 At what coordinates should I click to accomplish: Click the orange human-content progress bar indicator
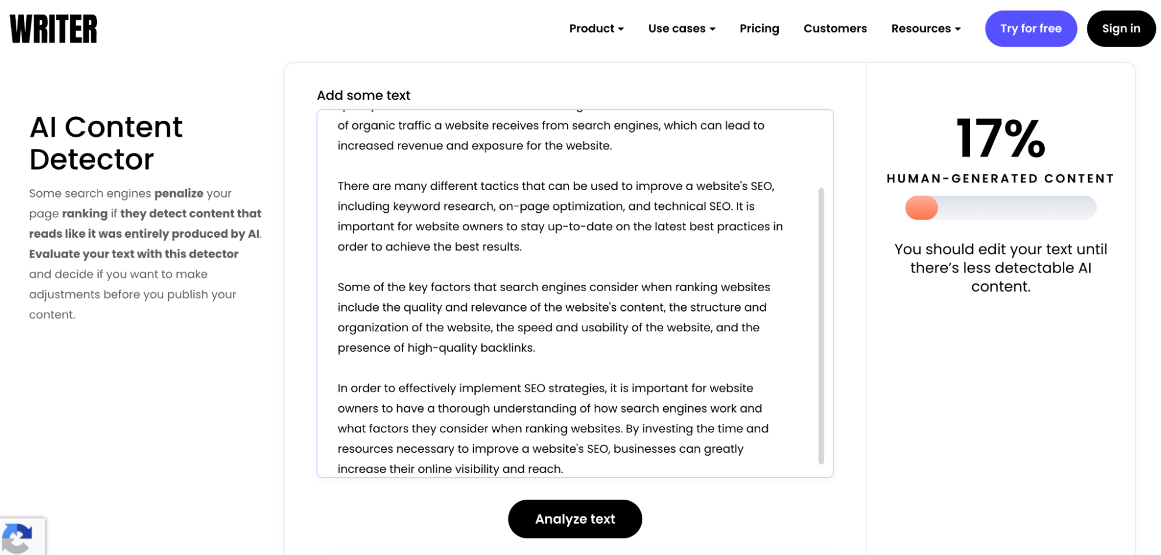(x=922, y=207)
